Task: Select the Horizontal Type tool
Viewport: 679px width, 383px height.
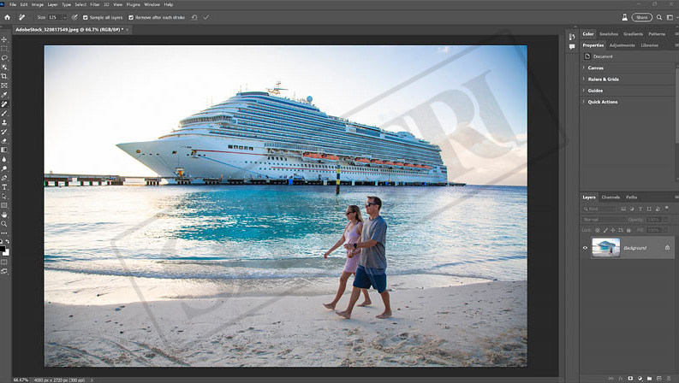Action: coord(4,186)
